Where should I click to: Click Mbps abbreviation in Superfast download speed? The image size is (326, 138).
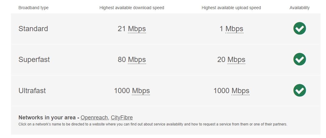[137, 60]
